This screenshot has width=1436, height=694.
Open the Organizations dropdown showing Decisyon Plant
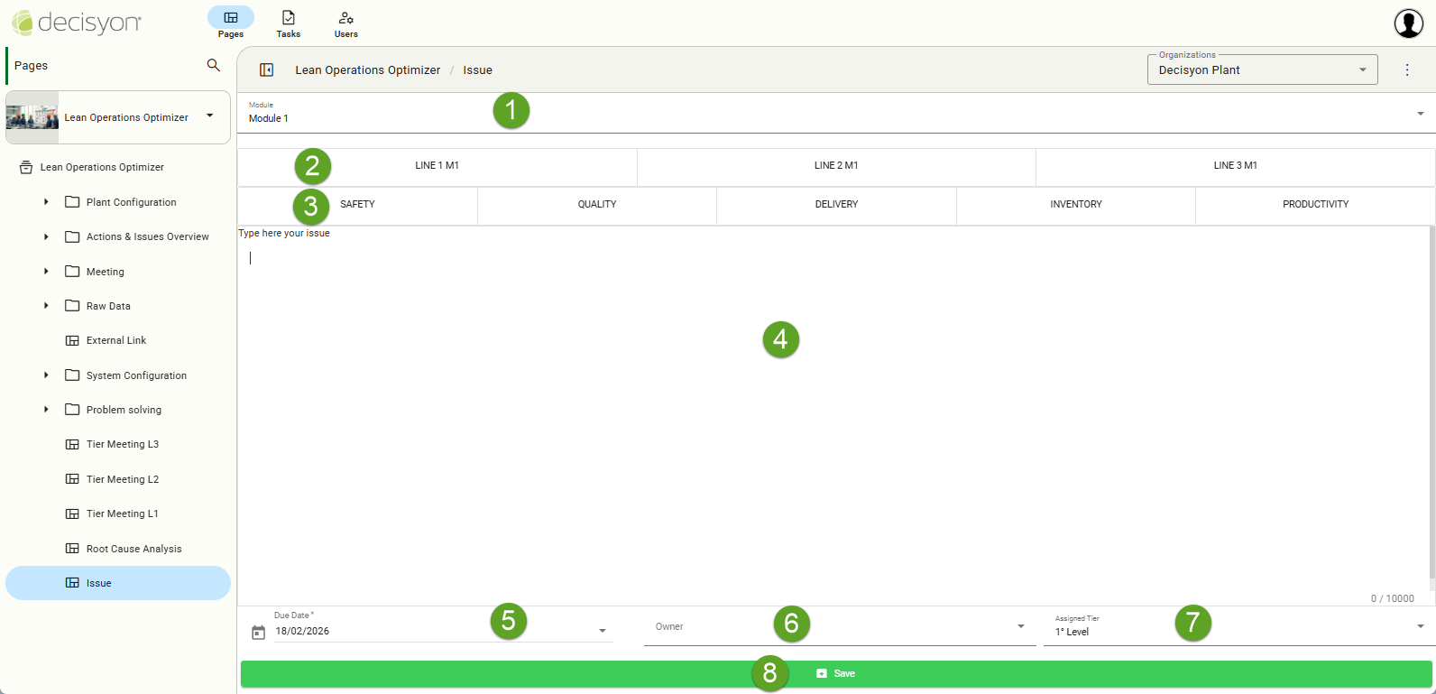(x=1261, y=70)
